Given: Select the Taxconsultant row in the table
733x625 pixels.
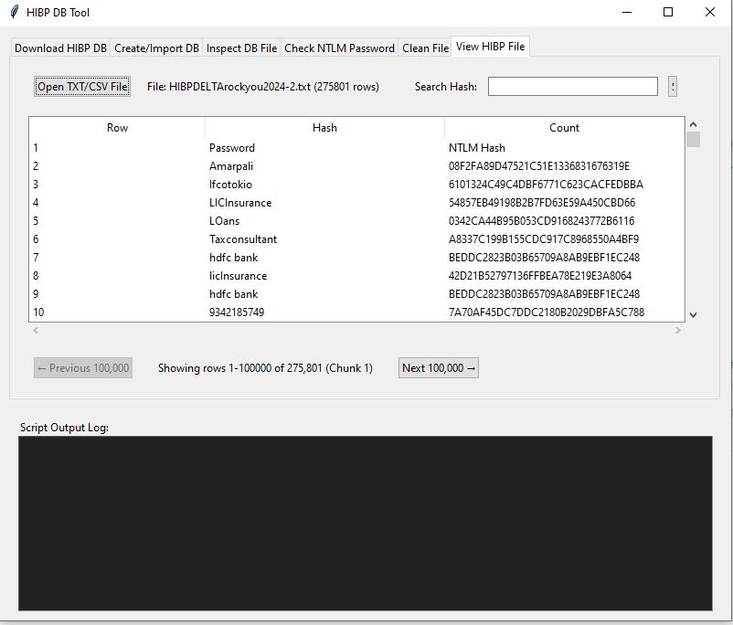Looking at the screenshot, I should 243,239.
